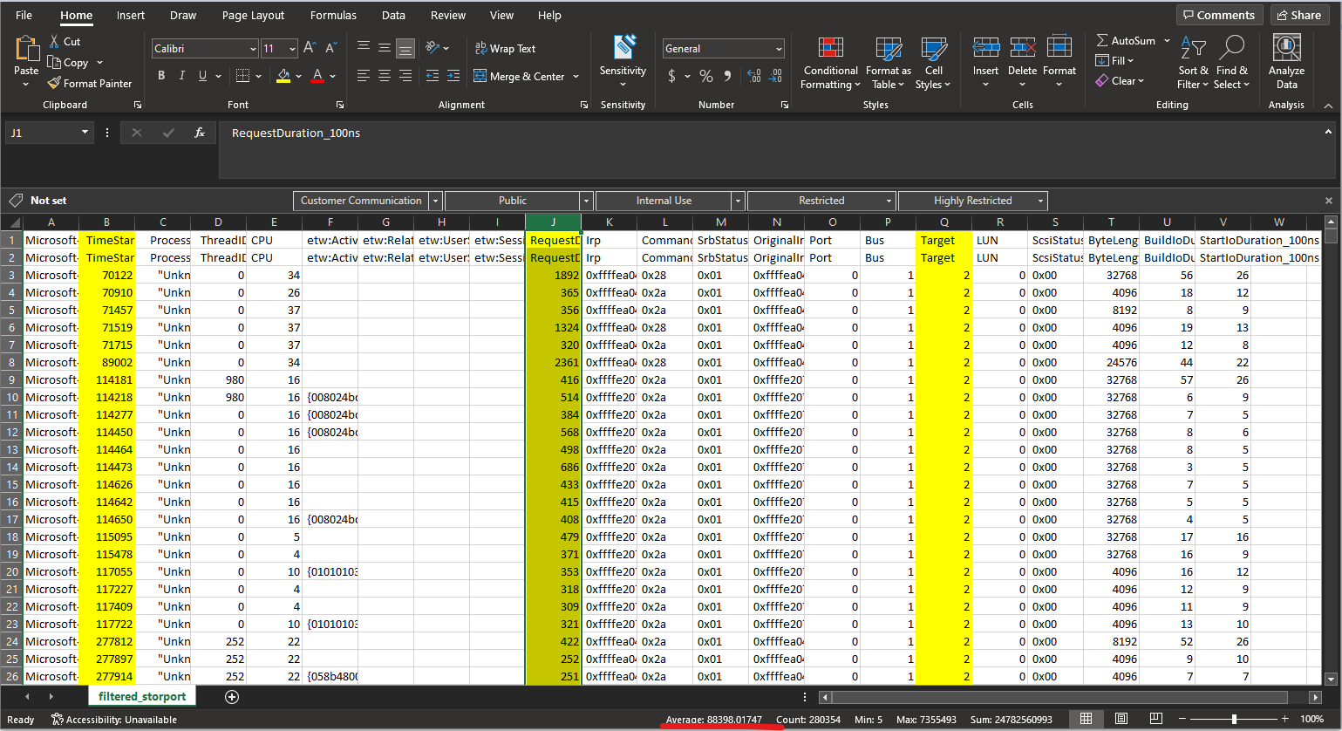Apply bold formatting from the Font group

coord(160,75)
